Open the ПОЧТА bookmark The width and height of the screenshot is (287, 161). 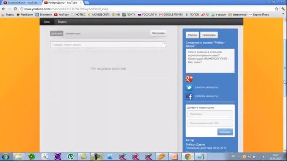tap(129, 15)
